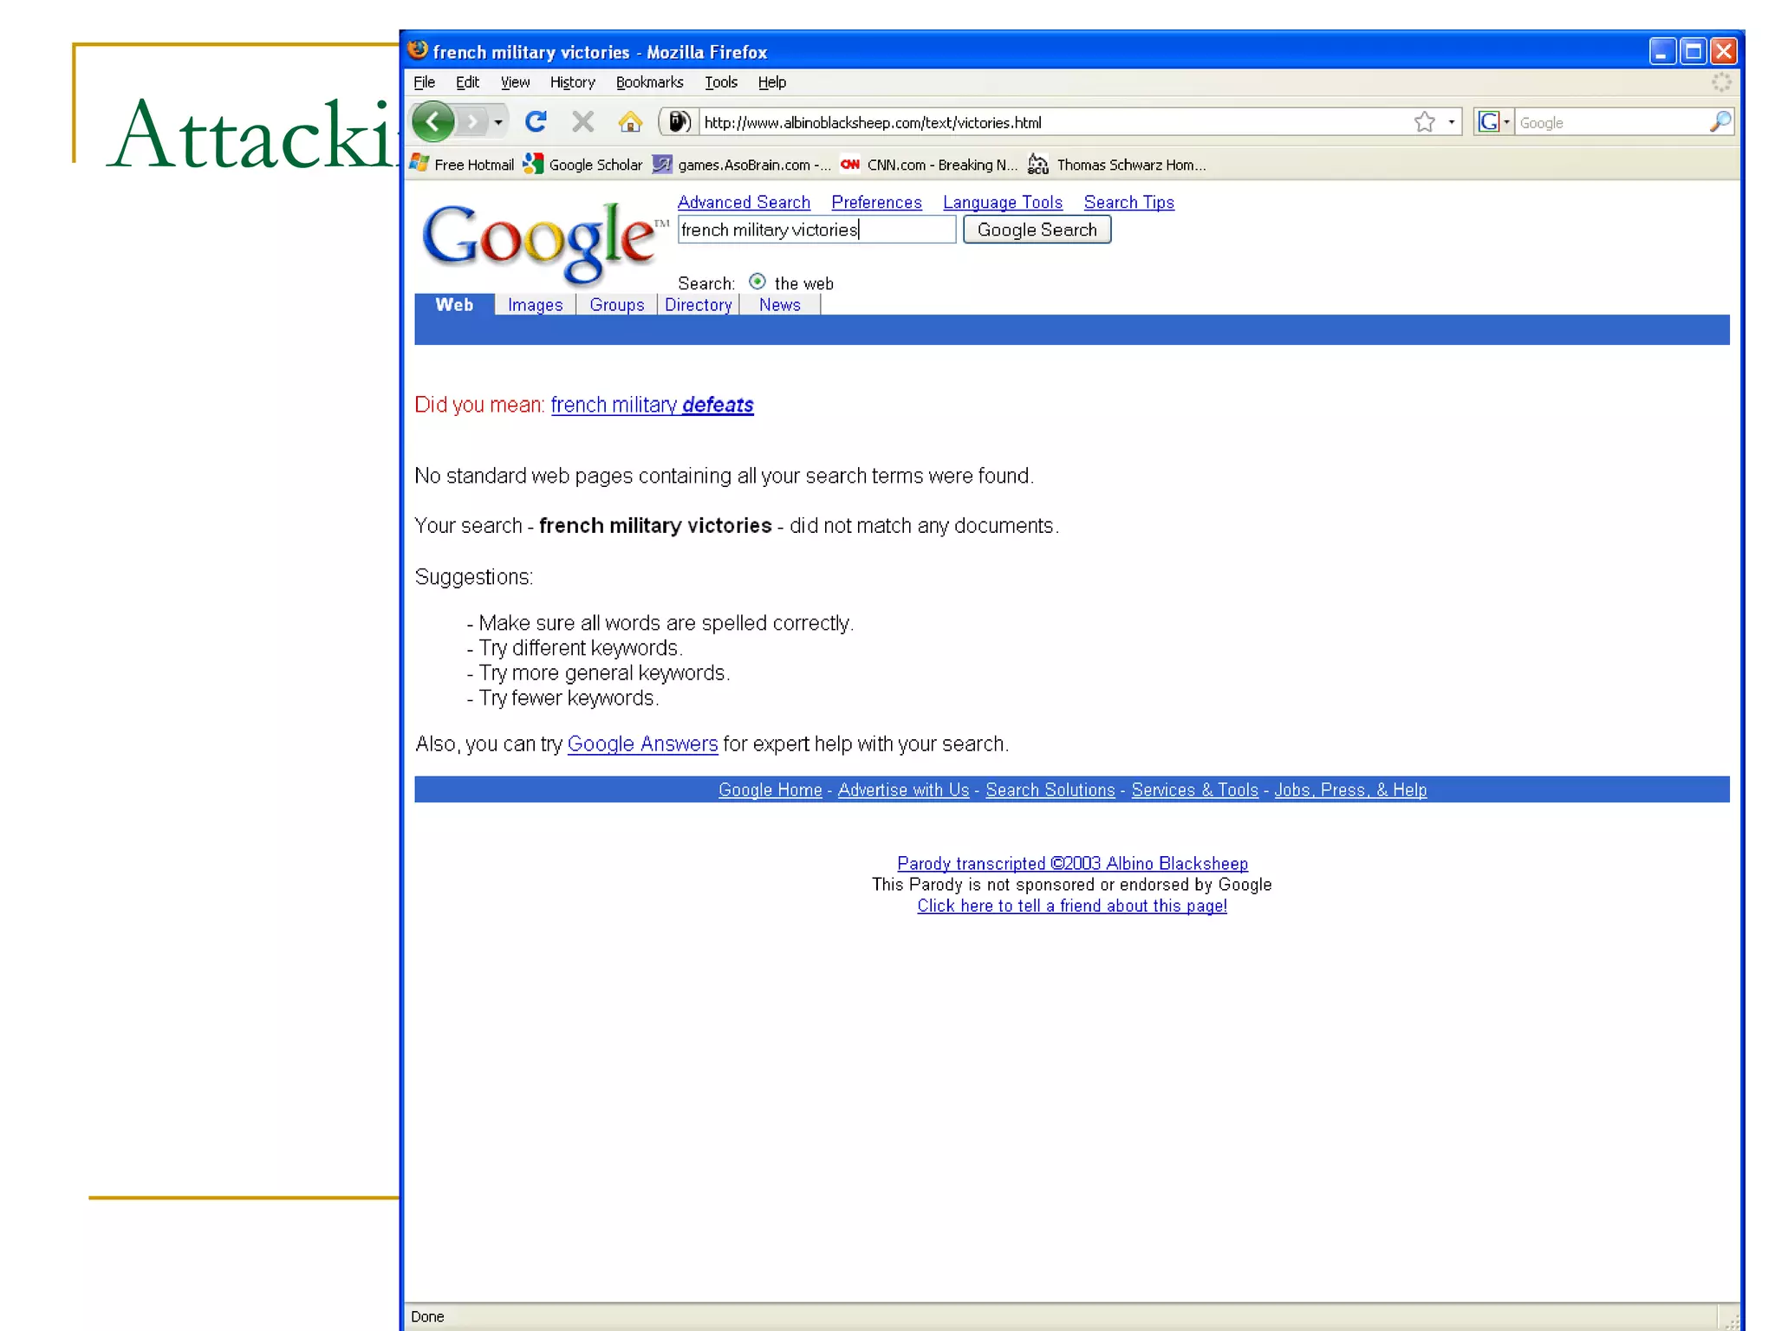Minimize the Firefox window
Screen dimensions: 1775x1331
pos(1661,51)
